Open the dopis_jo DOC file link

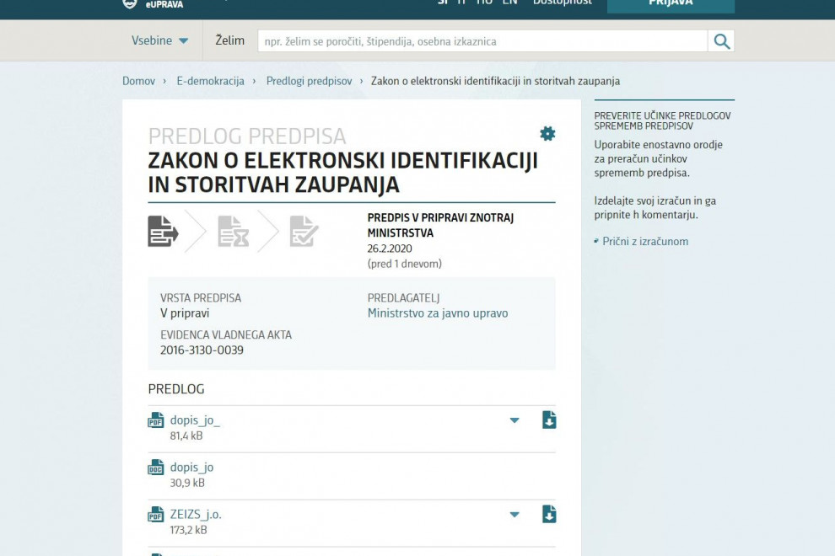[191, 468]
